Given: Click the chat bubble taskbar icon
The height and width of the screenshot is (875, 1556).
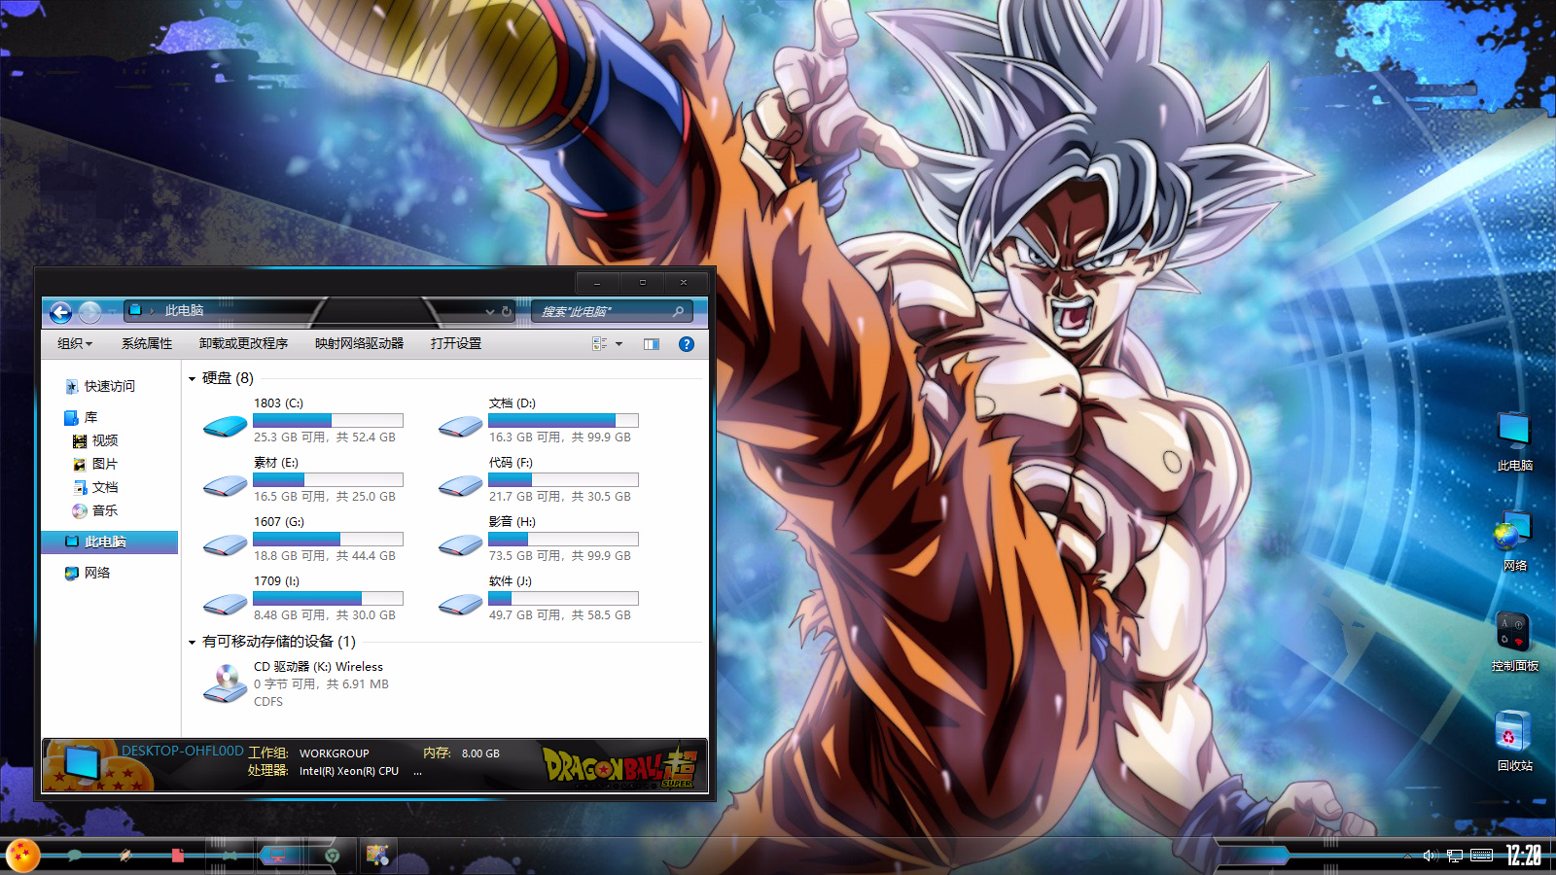Looking at the screenshot, I should click(75, 856).
